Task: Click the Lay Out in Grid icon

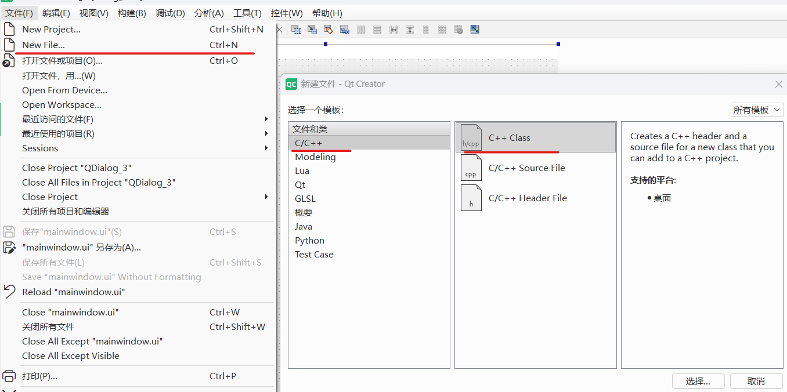Action: point(442,30)
